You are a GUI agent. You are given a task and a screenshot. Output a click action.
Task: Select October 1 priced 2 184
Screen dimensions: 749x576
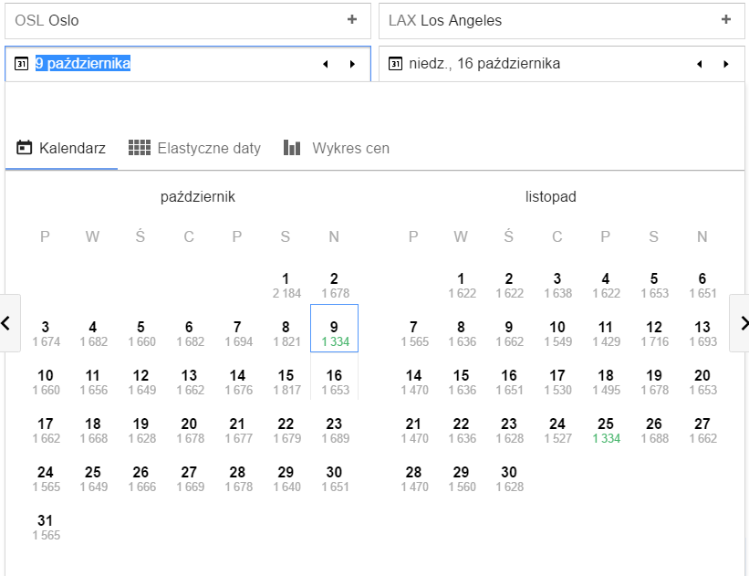[x=286, y=286]
